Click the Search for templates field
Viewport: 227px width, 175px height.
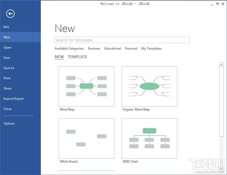122,40
